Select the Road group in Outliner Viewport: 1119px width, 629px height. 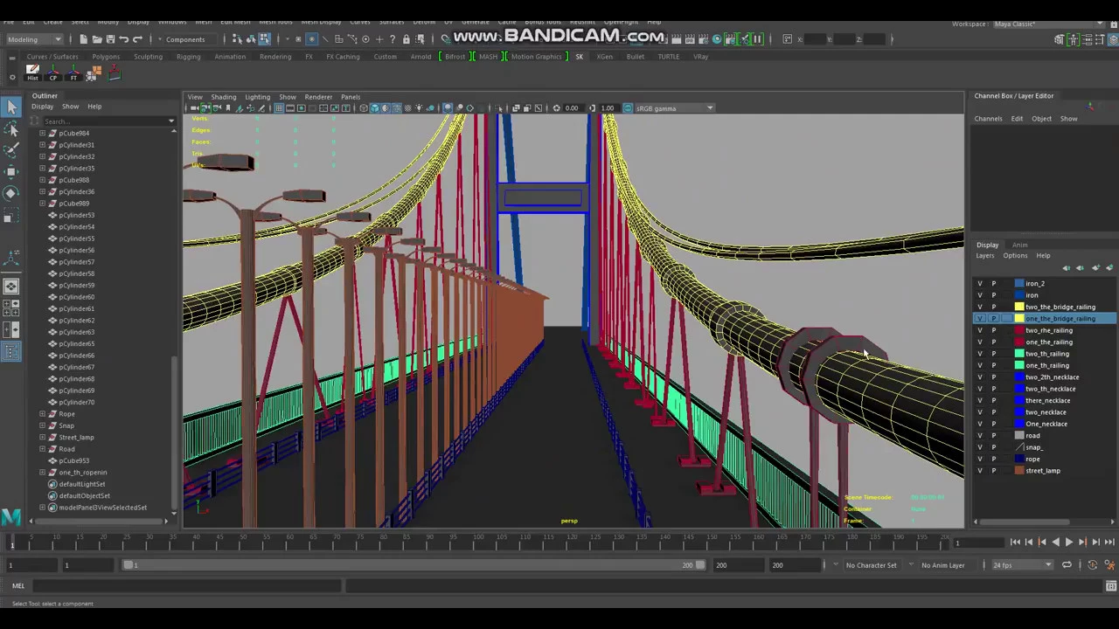coord(66,449)
